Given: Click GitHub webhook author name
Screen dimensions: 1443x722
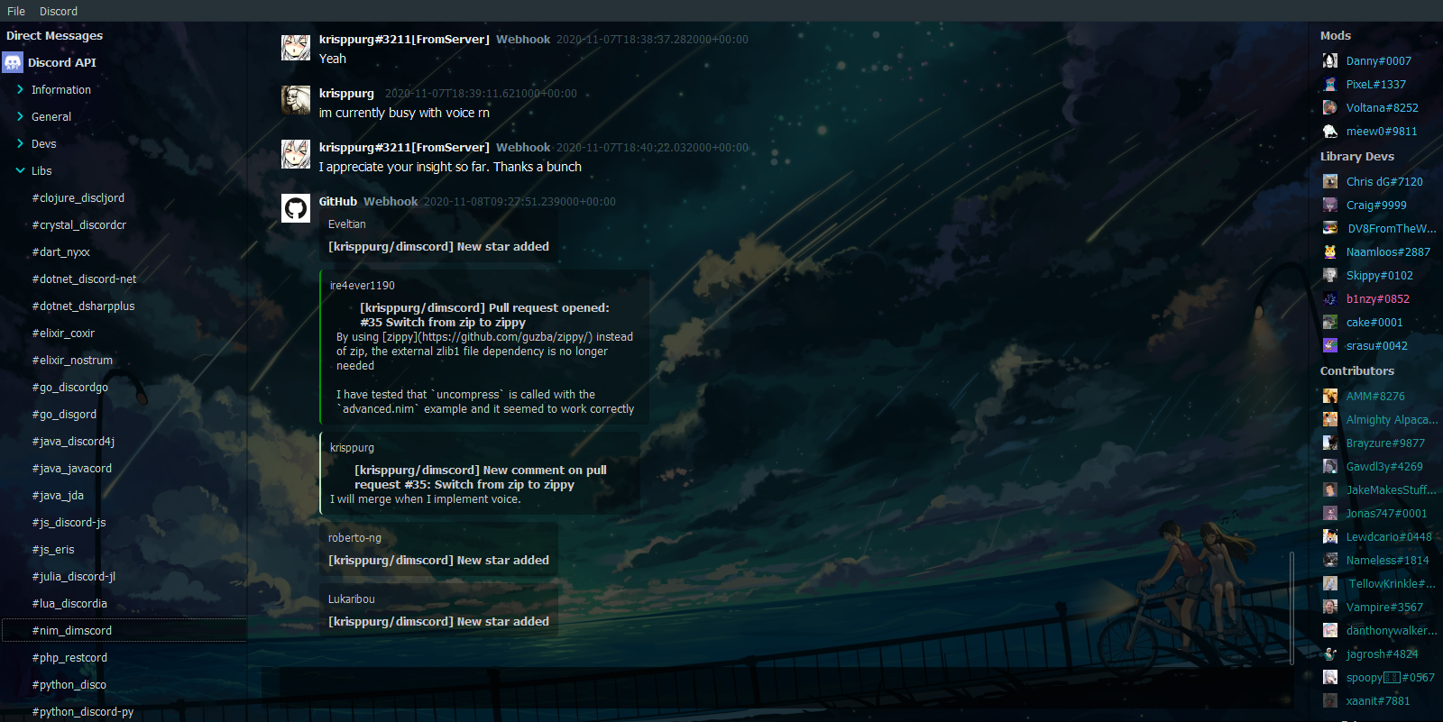Looking at the screenshot, I should [x=338, y=201].
